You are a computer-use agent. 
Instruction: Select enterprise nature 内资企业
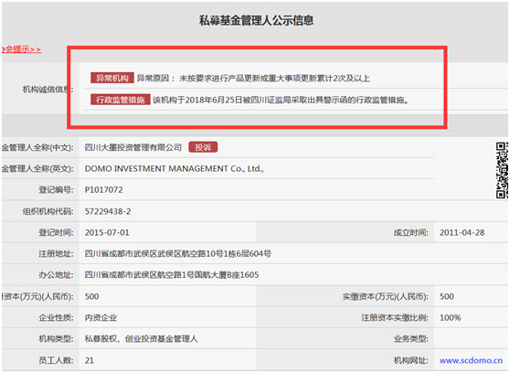point(101,317)
